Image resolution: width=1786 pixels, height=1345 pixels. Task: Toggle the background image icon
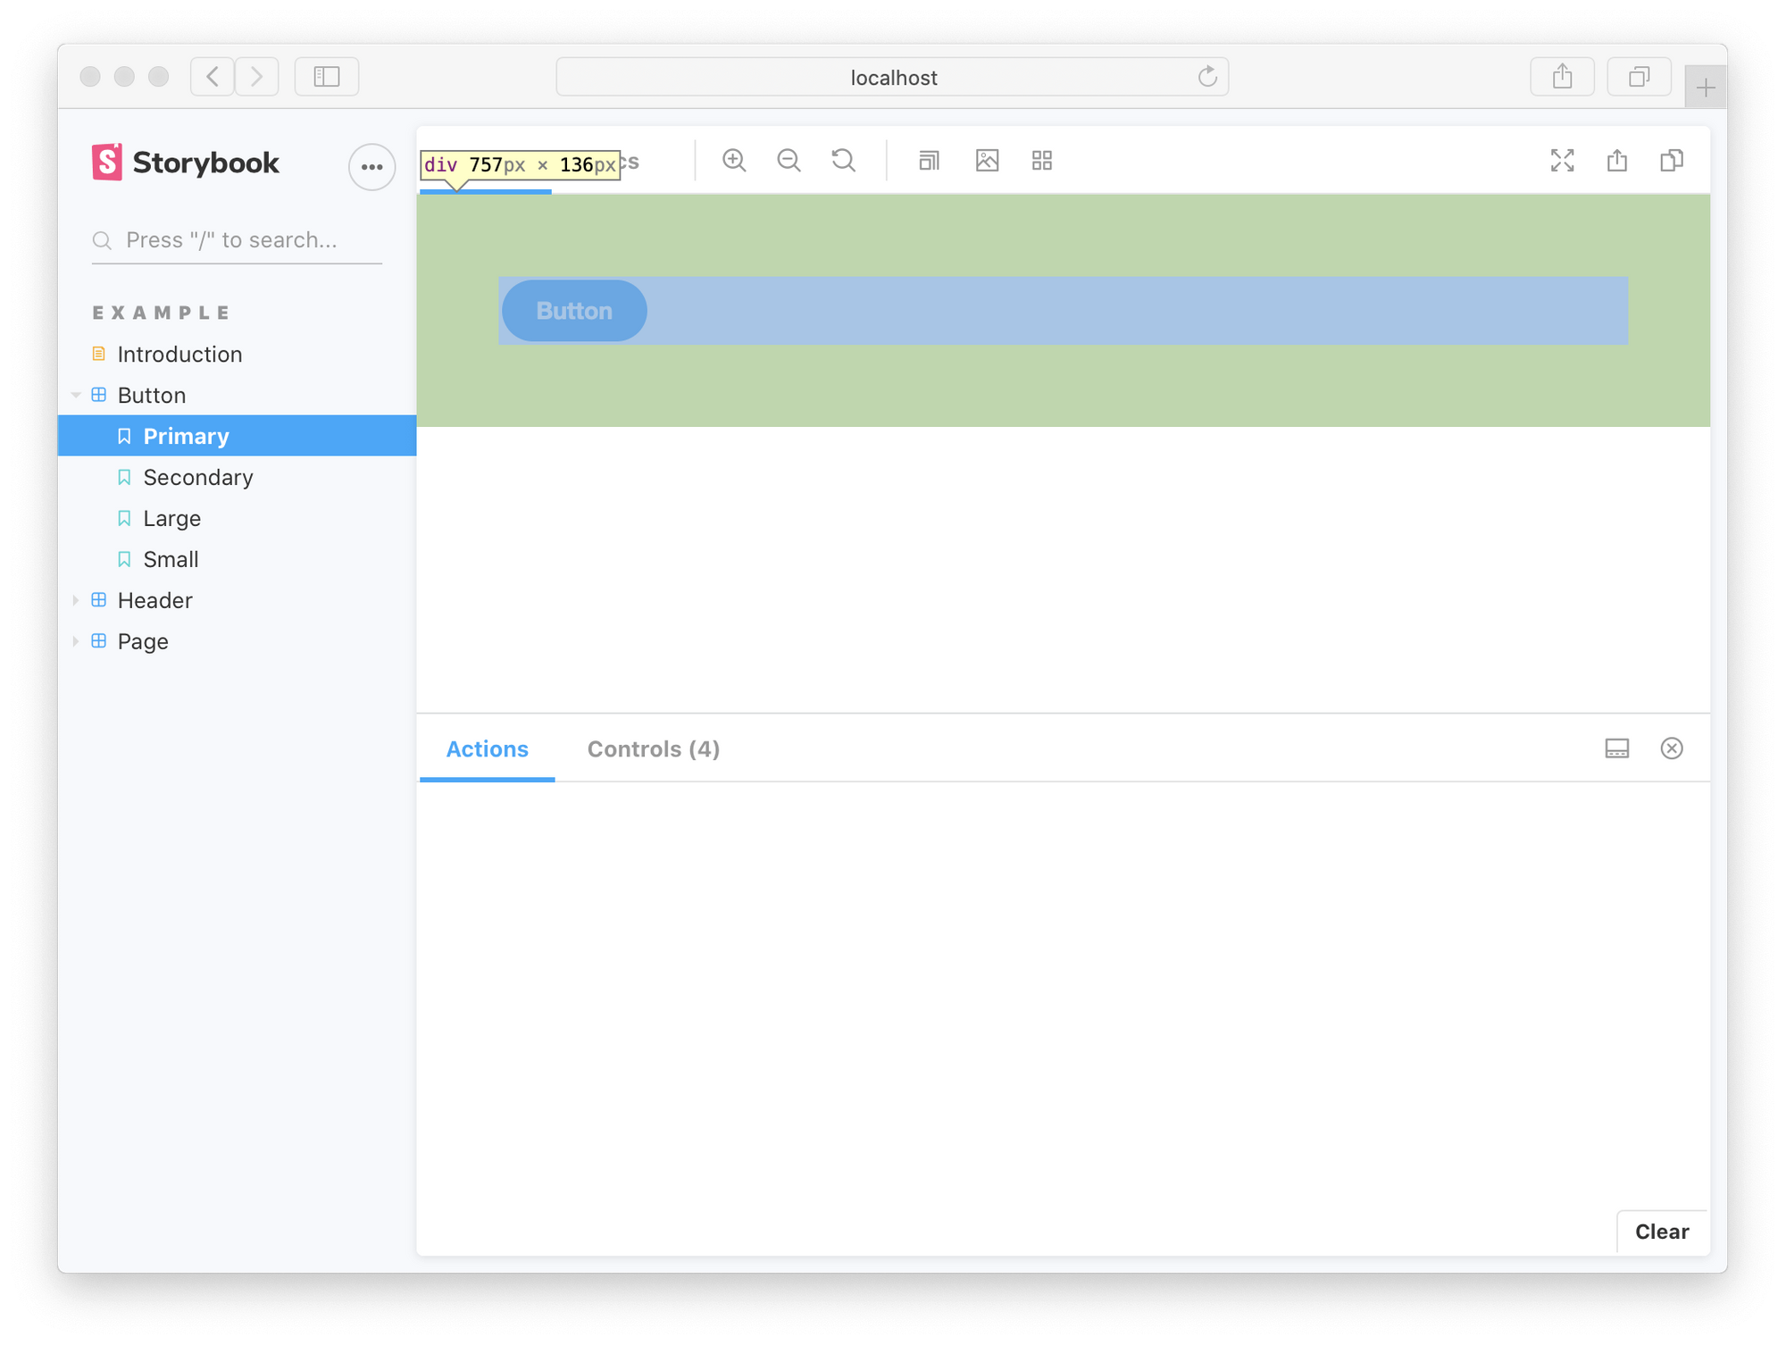pos(987,161)
